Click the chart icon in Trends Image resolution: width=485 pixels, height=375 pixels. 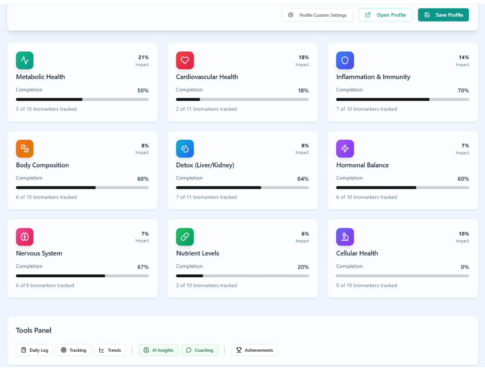click(102, 350)
